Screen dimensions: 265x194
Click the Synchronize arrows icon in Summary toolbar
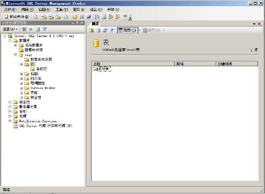pos(105,30)
